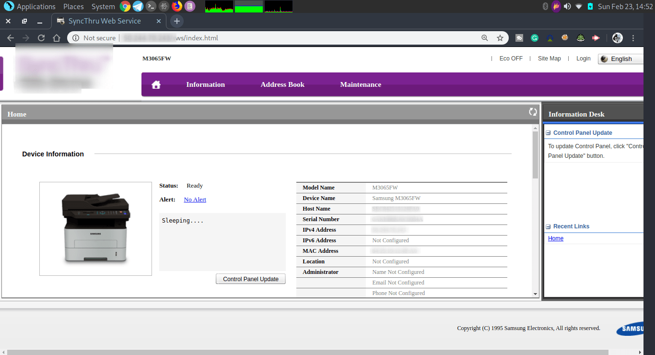The image size is (655, 355).
Task: Open the Chrome three-dot menu
Action: click(633, 38)
